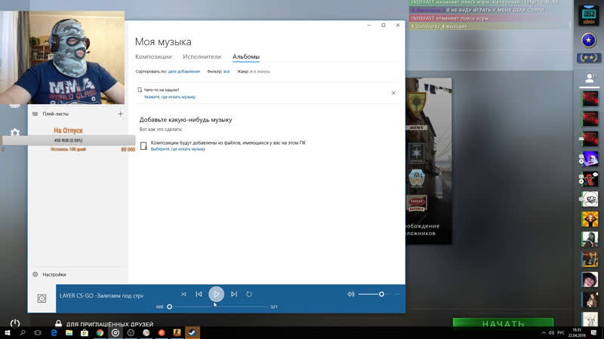The image size is (604, 339).
Task: Open the Фильтр 'все' dropdown
Action: point(226,72)
